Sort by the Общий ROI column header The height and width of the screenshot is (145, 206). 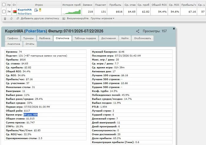159,5
